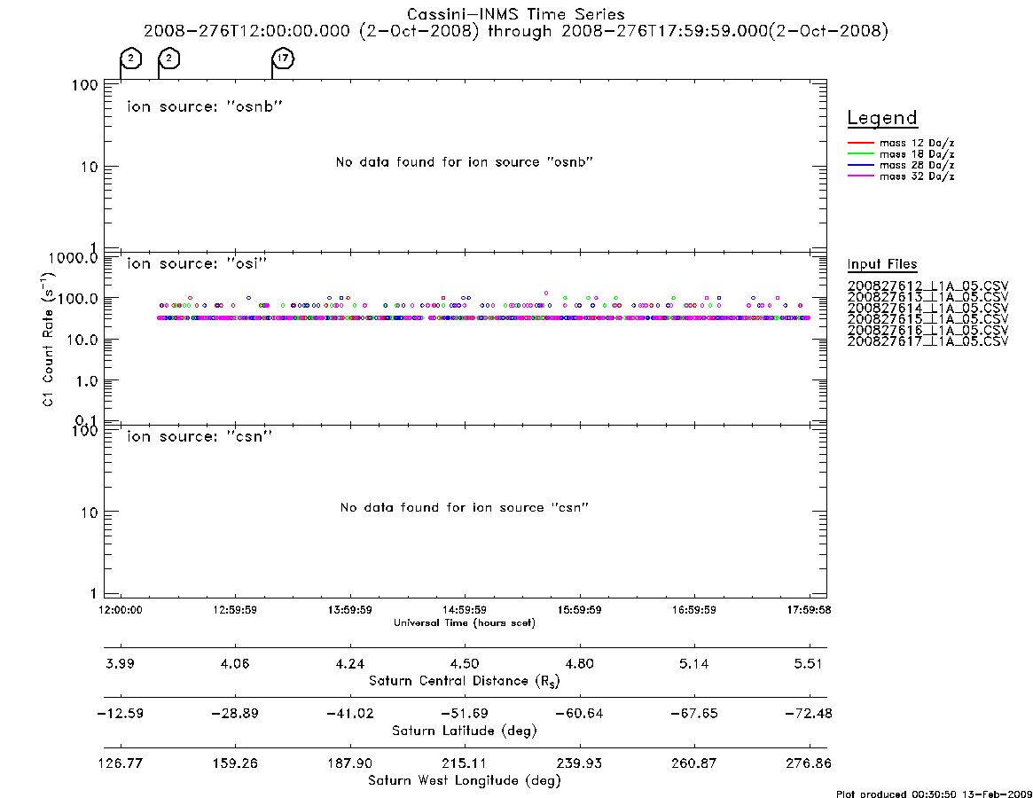Click the -72.48 latitude value
1033x798 pixels.
click(809, 714)
